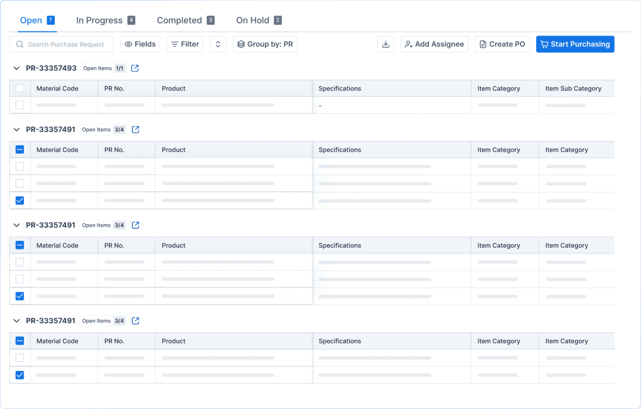Click the shopping cart icon on Start Purchasing
641x409 pixels.
pos(544,44)
